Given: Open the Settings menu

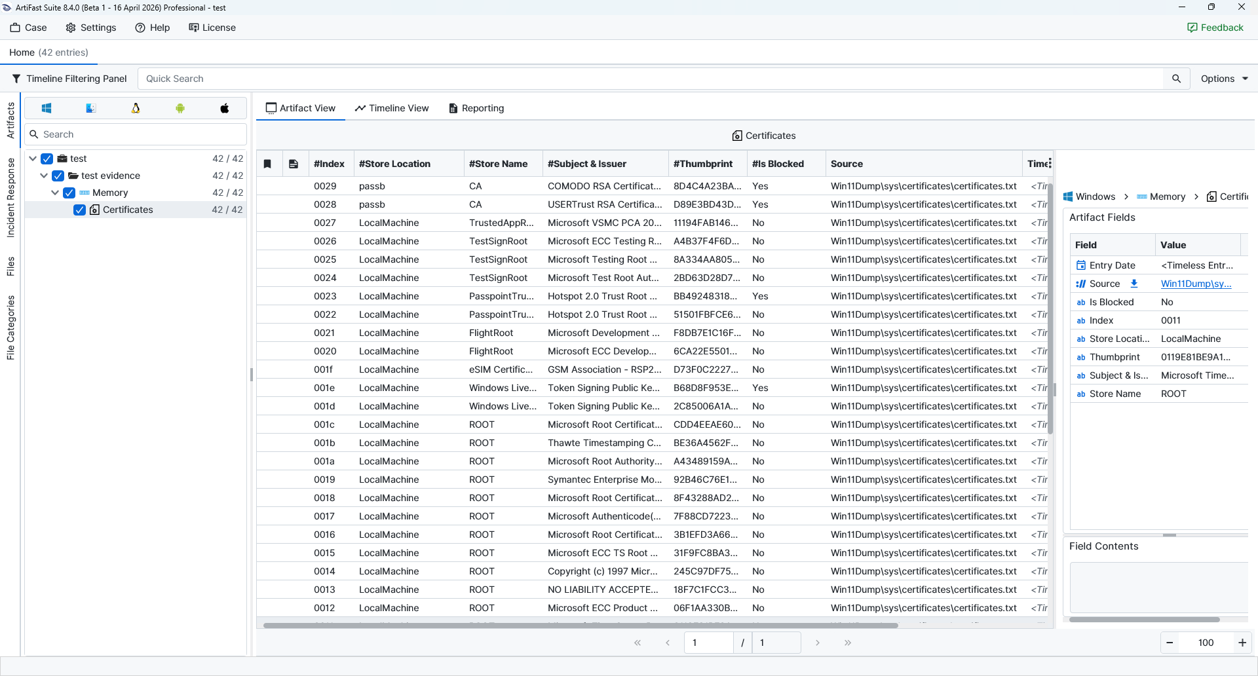Looking at the screenshot, I should point(91,28).
